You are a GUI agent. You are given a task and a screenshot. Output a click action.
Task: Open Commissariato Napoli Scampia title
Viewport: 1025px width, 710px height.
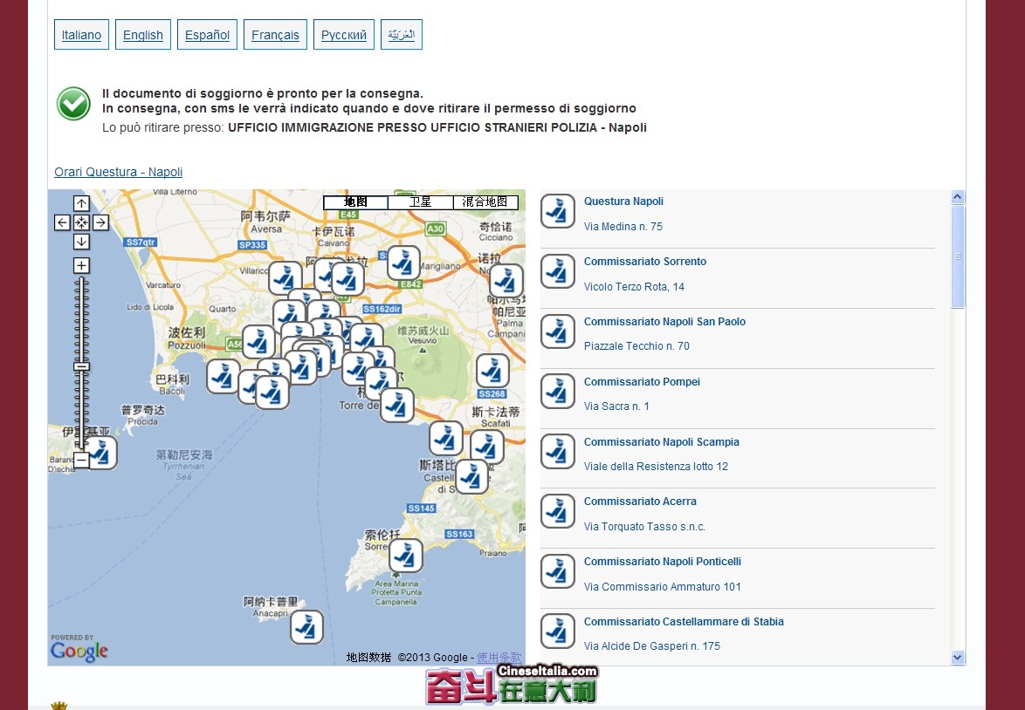[662, 441]
